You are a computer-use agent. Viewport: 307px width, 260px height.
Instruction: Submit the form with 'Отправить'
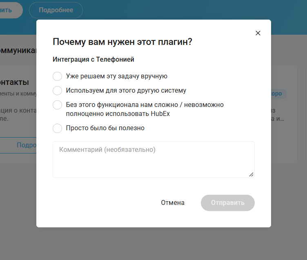(227, 203)
